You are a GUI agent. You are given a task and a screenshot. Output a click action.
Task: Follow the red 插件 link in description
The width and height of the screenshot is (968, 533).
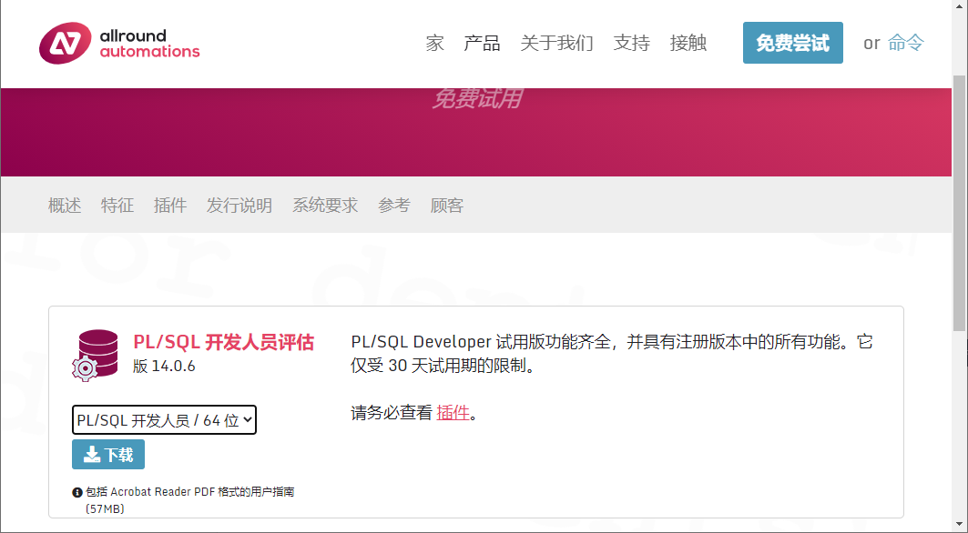click(x=453, y=413)
